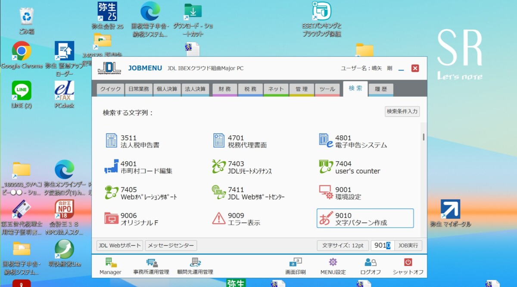Open 9009 エラー表示 icon
Viewport: 517px width, 287px height.
[219, 218]
